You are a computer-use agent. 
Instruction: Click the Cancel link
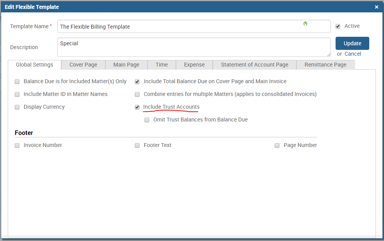click(353, 54)
